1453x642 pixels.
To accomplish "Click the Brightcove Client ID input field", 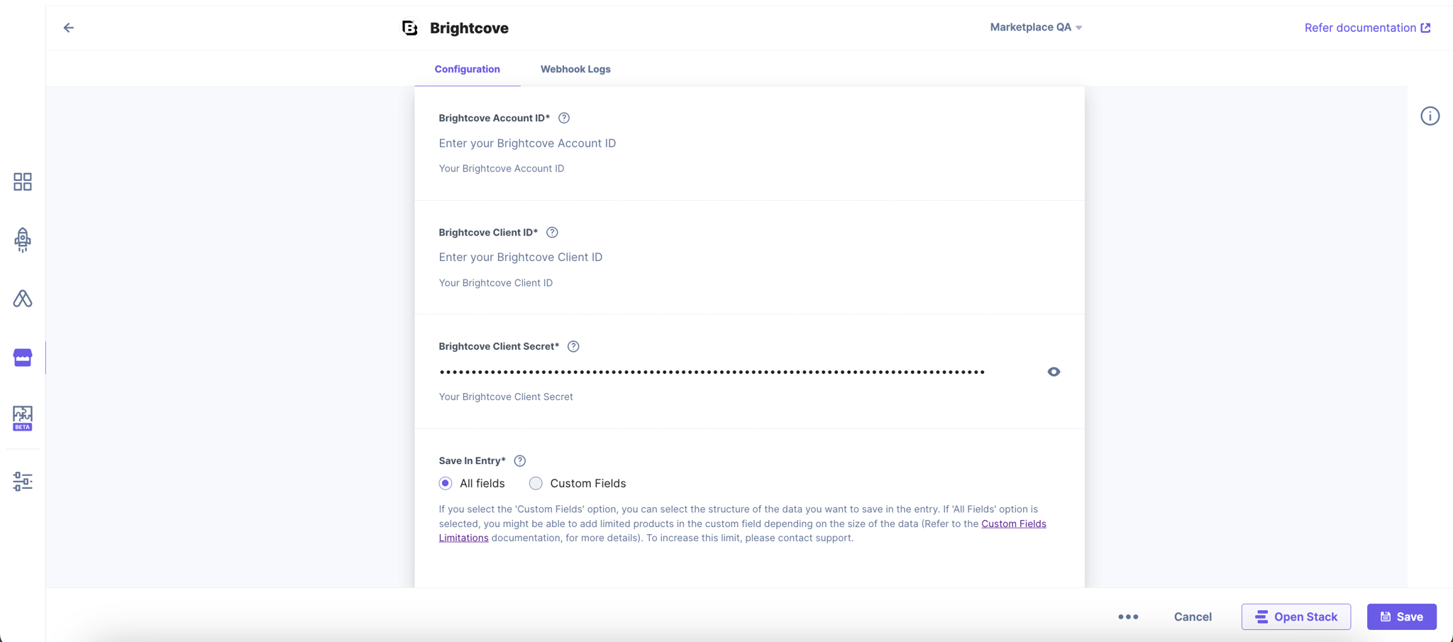I will pyautogui.click(x=748, y=257).
